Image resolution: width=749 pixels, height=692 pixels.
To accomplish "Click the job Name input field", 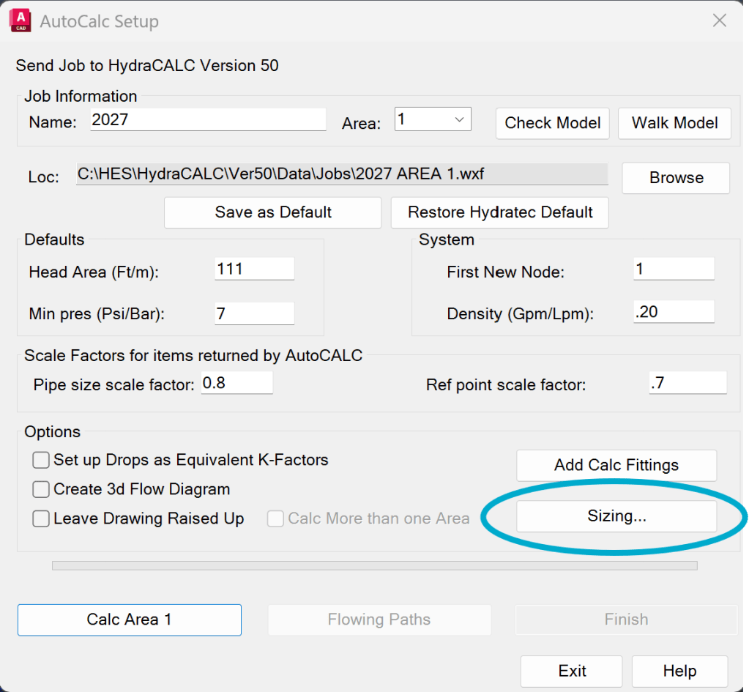I will tap(208, 119).
